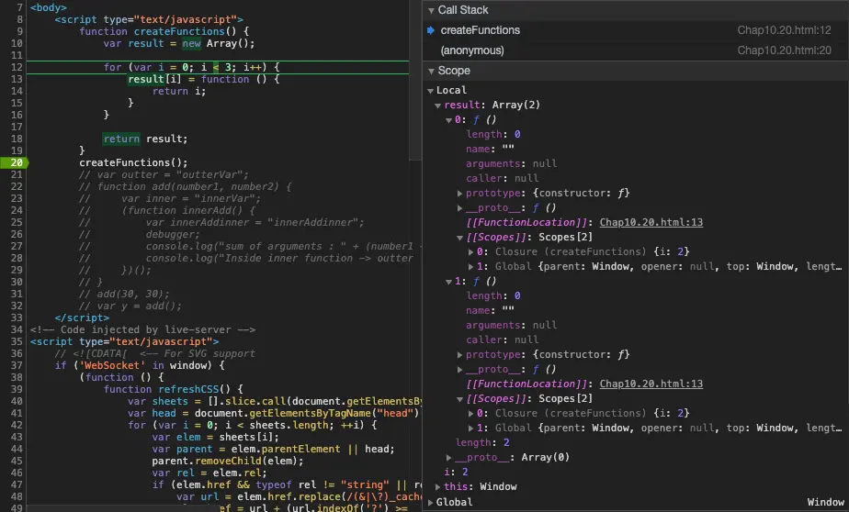Expand first Closure (createFunctions) scope entry
Image resolution: width=849 pixels, height=512 pixels.
point(470,252)
